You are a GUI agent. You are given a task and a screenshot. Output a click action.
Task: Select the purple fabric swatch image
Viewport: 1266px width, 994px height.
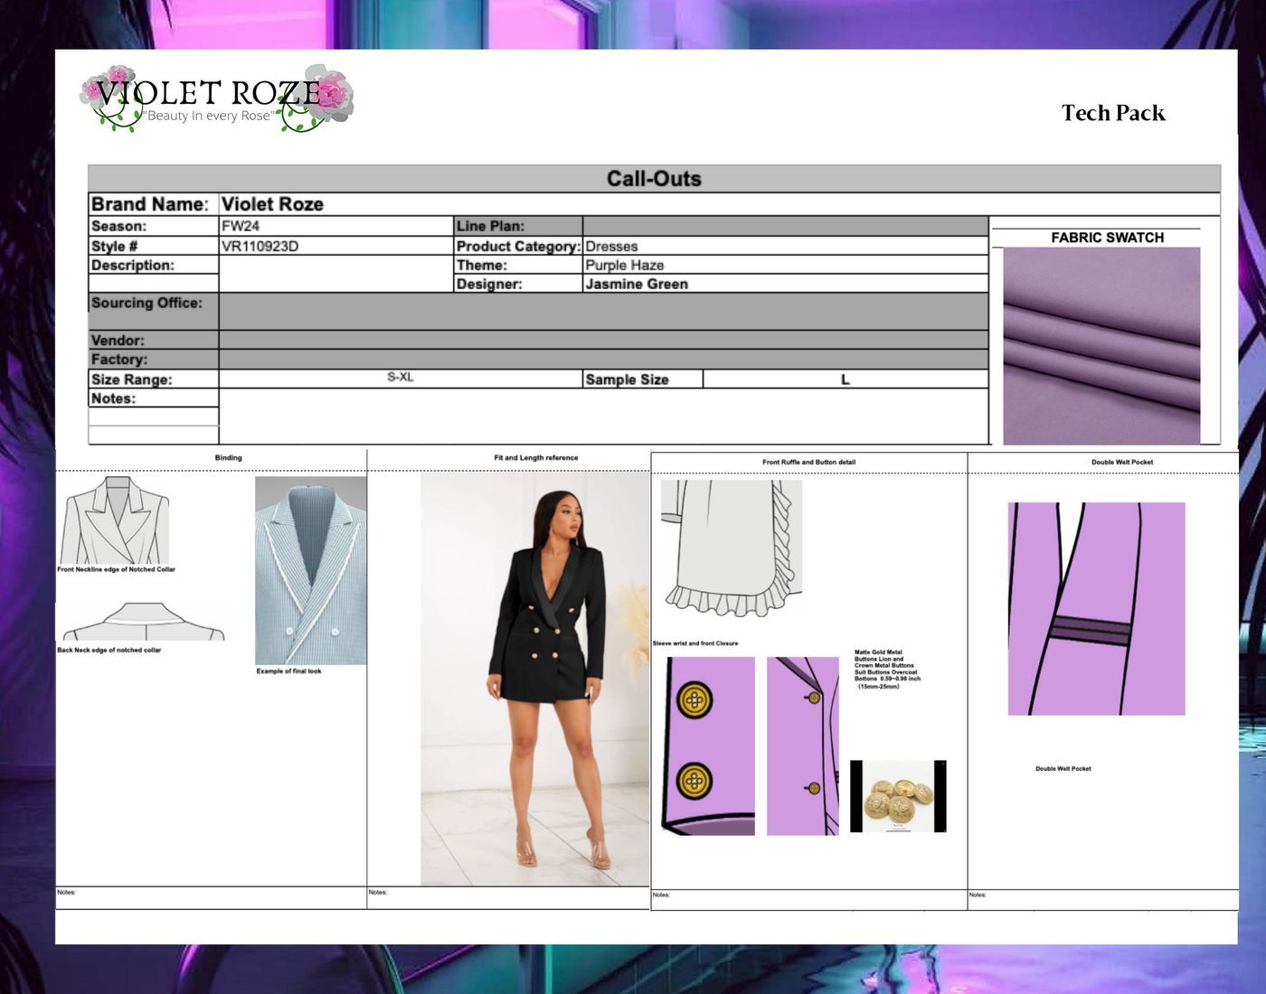(x=1101, y=345)
